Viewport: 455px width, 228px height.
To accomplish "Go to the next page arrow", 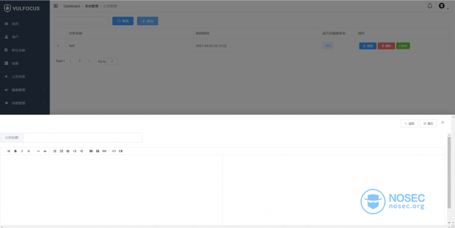I will click(x=89, y=61).
